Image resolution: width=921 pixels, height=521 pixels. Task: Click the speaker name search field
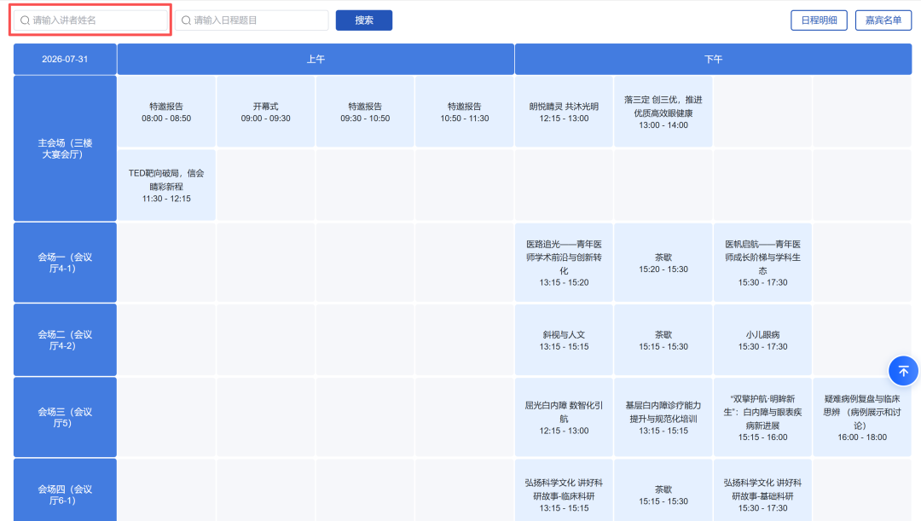pos(90,20)
